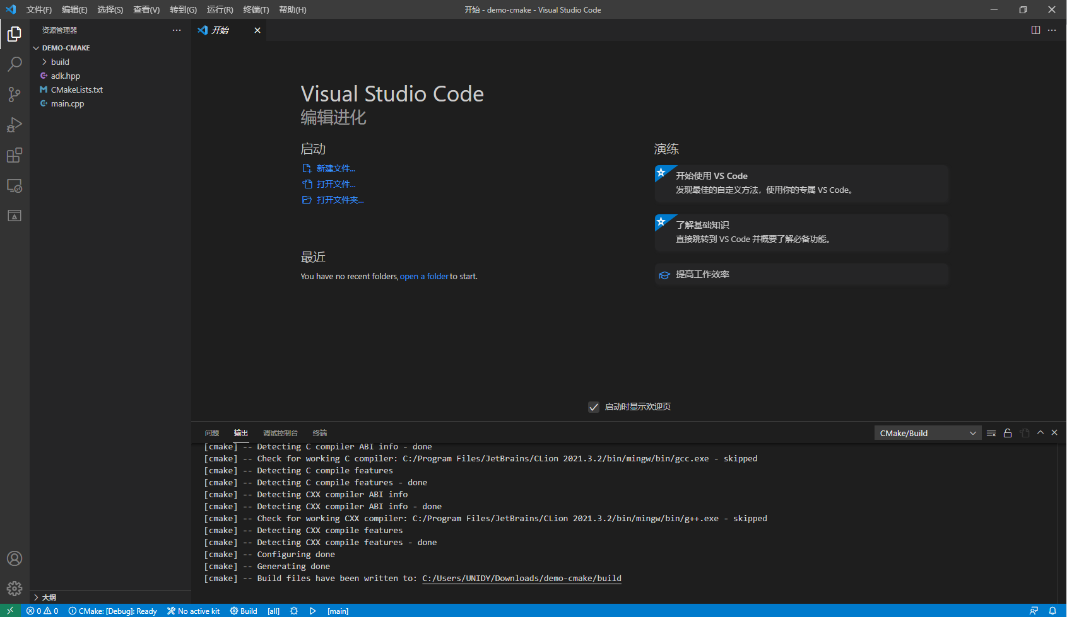Screen dimensions: 1067x617
Task: Click the remote window indicator in status bar
Action: click(10, 611)
